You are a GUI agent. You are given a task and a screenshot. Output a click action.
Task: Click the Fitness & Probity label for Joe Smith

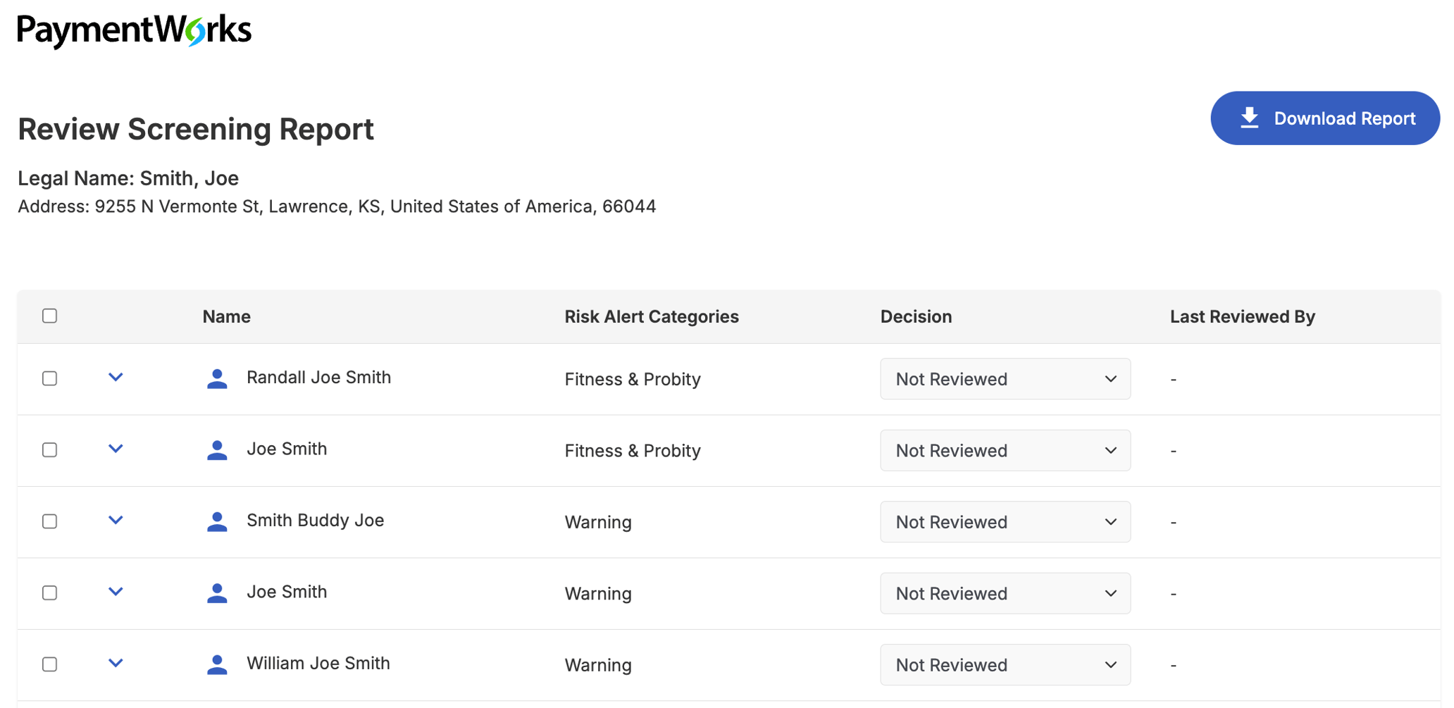pyautogui.click(x=632, y=450)
